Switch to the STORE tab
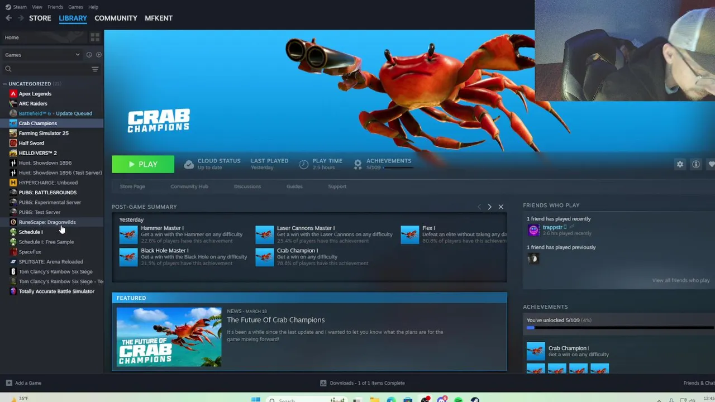Image resolution: width=715 pixels, height=402 pixels. (40, 18)
